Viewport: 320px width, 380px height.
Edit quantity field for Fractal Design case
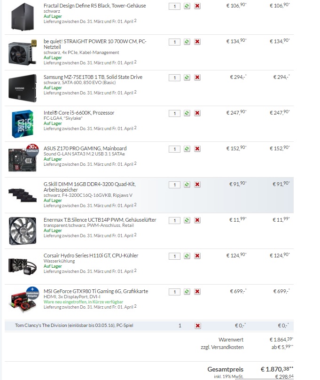pos(174,6)
